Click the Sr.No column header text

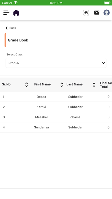click(x=6, y=84)
